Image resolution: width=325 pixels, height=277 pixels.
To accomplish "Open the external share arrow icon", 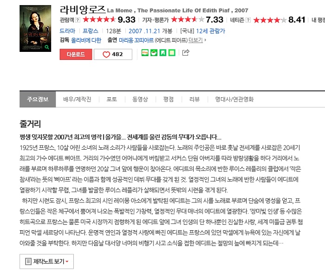I will pyautogui.click(x=186, y=52).
